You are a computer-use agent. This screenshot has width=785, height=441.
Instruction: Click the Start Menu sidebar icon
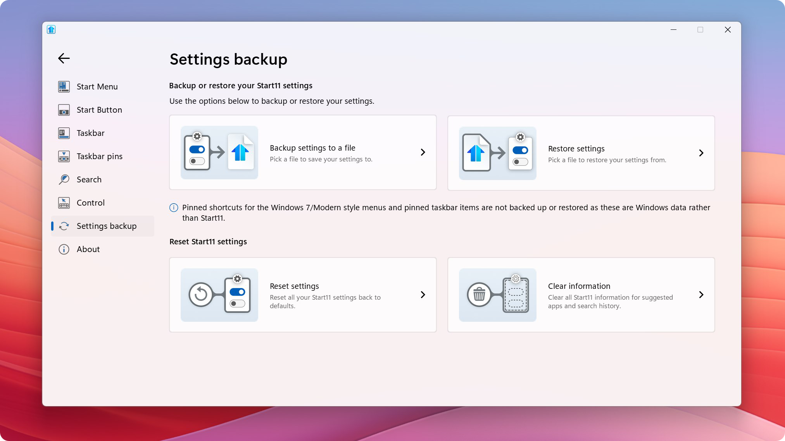click(x=64, y=86)
